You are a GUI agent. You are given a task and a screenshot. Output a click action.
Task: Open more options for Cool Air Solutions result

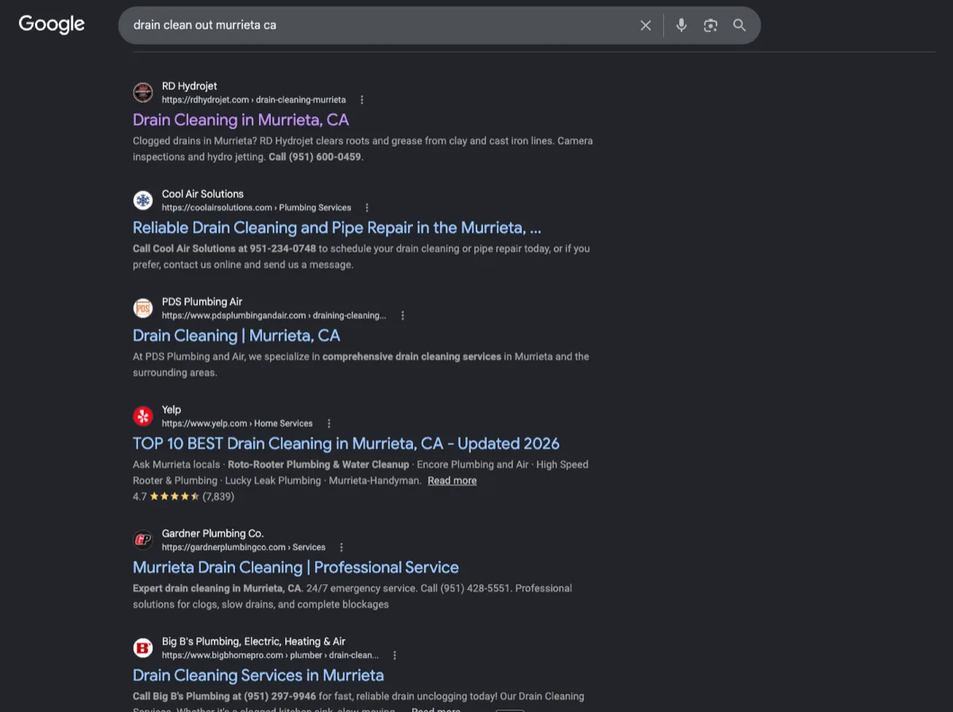pyautogui.click(x=367, y=208)
